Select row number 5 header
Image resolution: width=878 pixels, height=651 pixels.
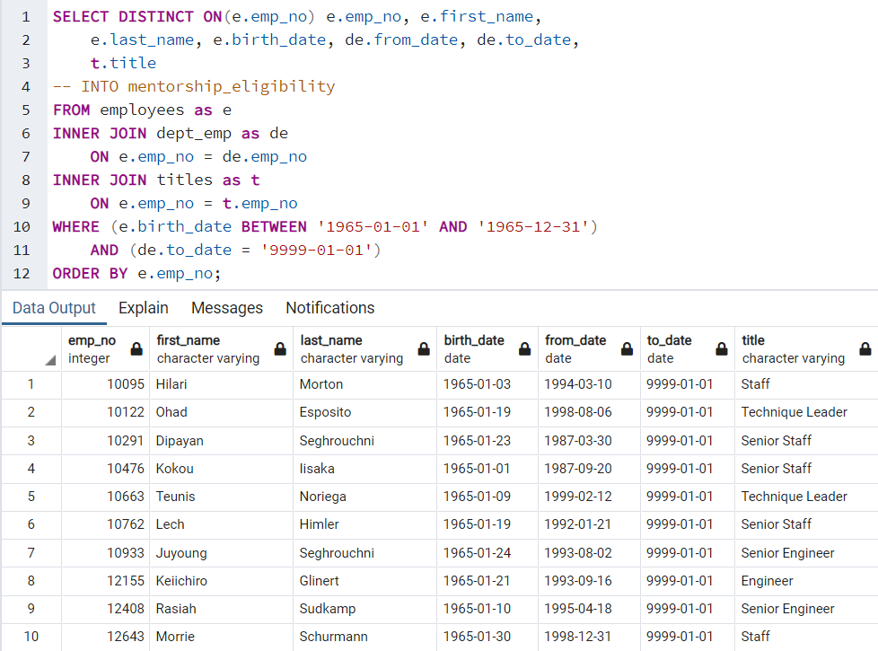[31, 497]
